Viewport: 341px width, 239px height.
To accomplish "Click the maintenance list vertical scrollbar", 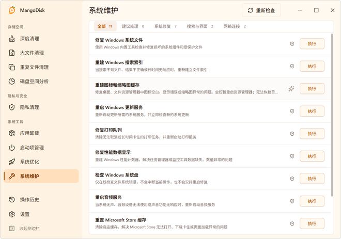I will point(332,115).
